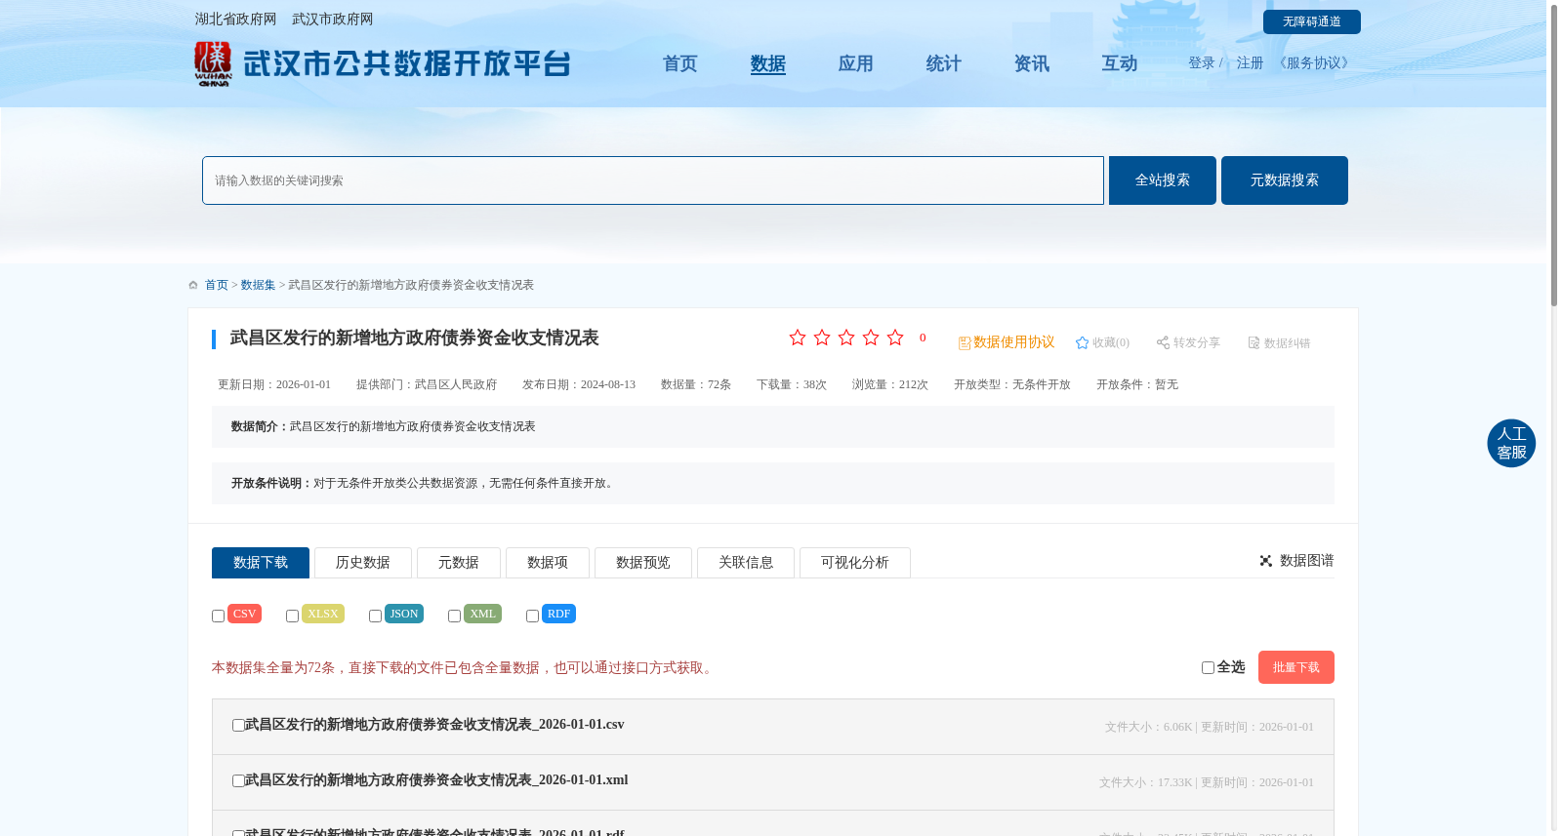Open the 数据图谱 graph icon
Image resolution: width=1562 pixels, height=836 pixels.
click(1266, 561)
